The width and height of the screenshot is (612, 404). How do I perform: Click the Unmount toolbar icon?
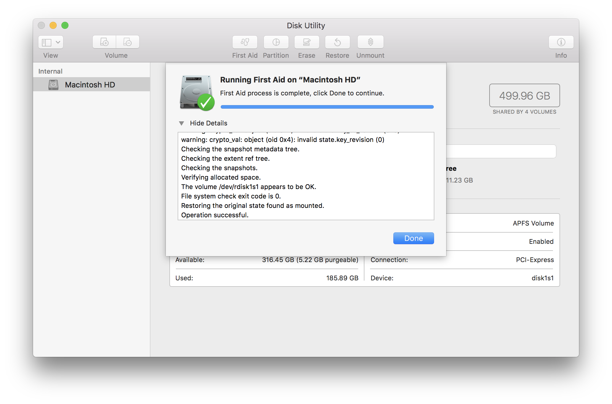click(x=370, y=42)
